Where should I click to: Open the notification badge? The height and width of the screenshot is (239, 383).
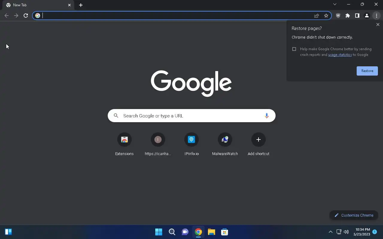[374, 232]
